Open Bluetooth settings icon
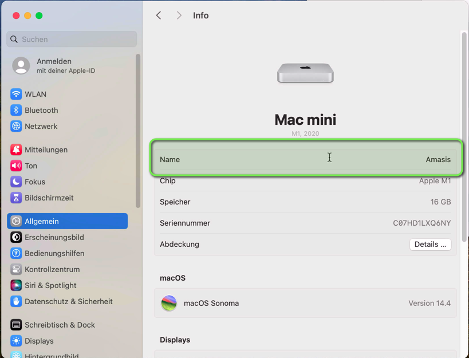469x358 pixels. pos(16,110)
